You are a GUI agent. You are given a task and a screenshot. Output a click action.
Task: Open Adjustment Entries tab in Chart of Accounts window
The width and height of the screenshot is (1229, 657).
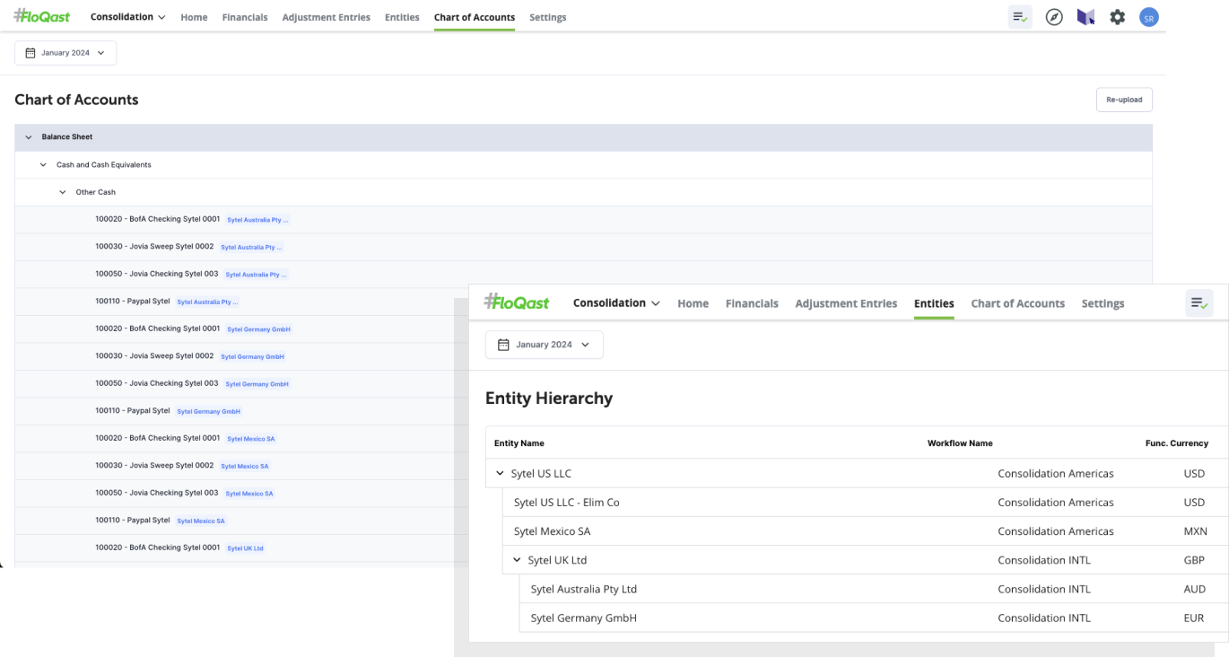[x=326, y=17]
